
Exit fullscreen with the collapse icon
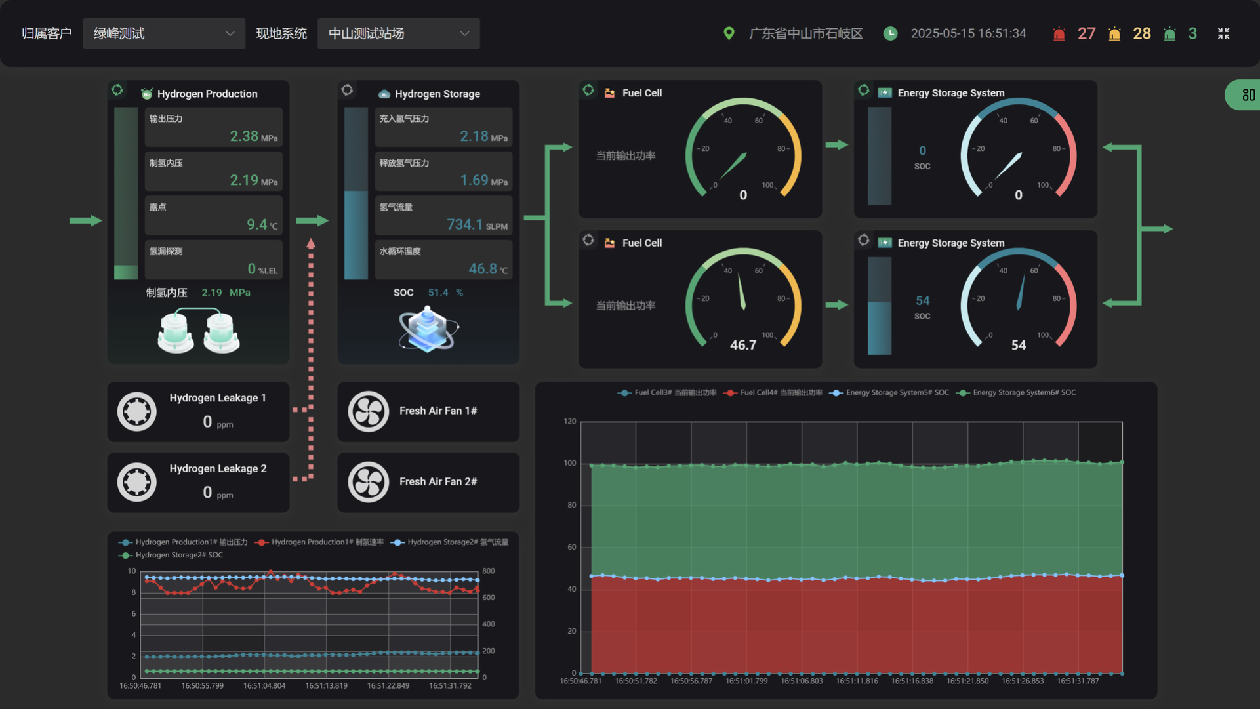coord(1223,33)
